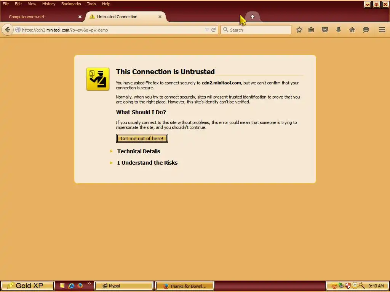Bookmark this page with the star icon
Screen dimensions: 390x292
[299, 30]
